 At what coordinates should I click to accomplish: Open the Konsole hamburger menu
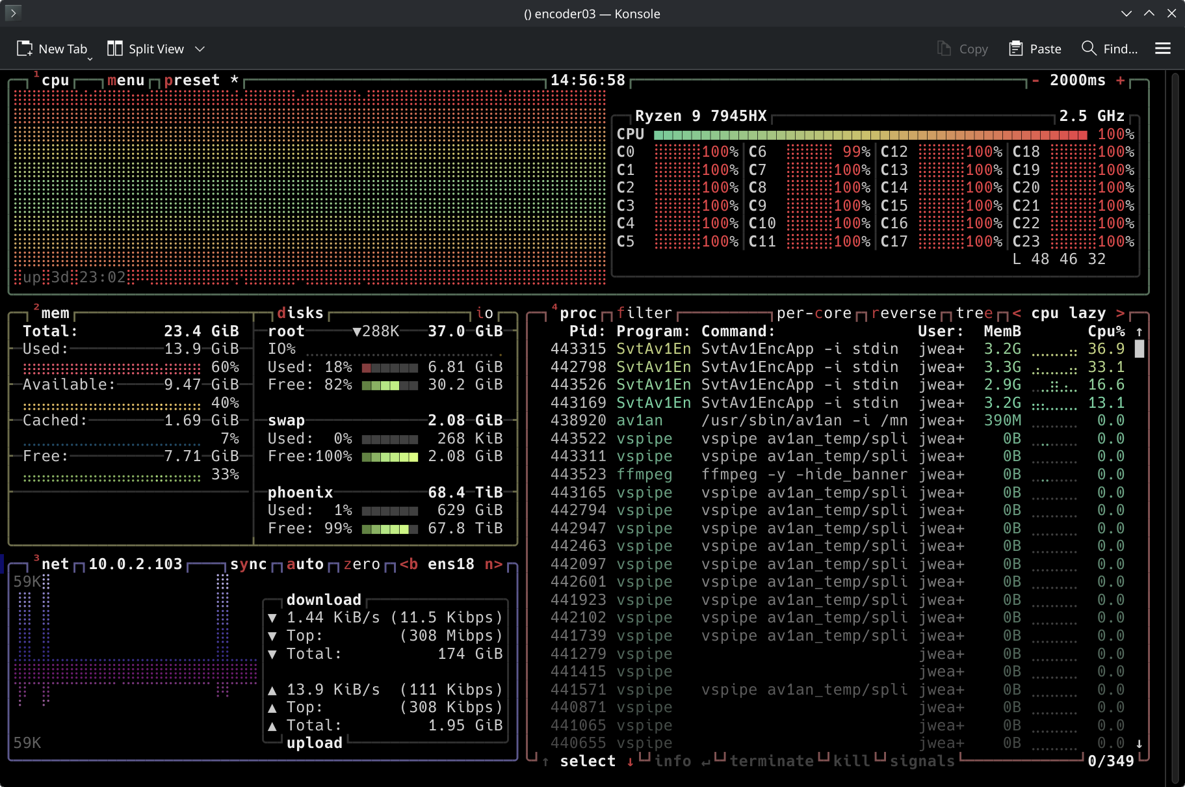[x=1163, y=49]
